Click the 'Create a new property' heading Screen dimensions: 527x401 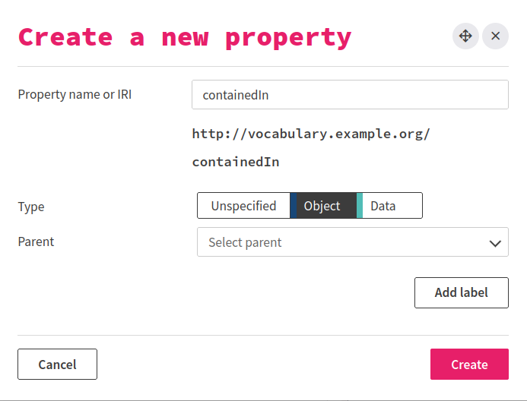point(185,36)
